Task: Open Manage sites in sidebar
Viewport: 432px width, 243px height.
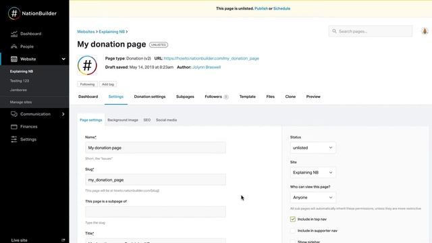Action: [x=21, y=102]
